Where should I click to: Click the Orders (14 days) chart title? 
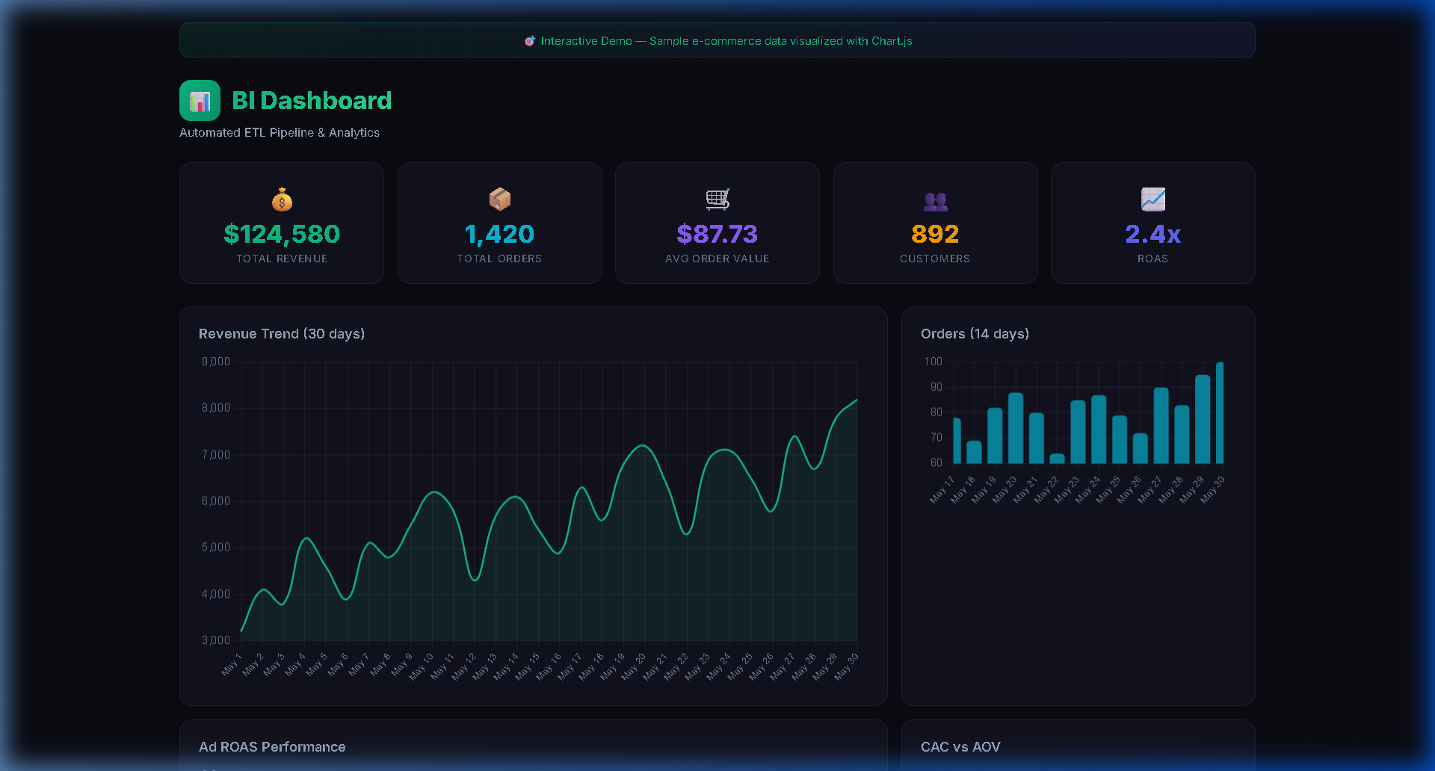click(x=975, y=334)
